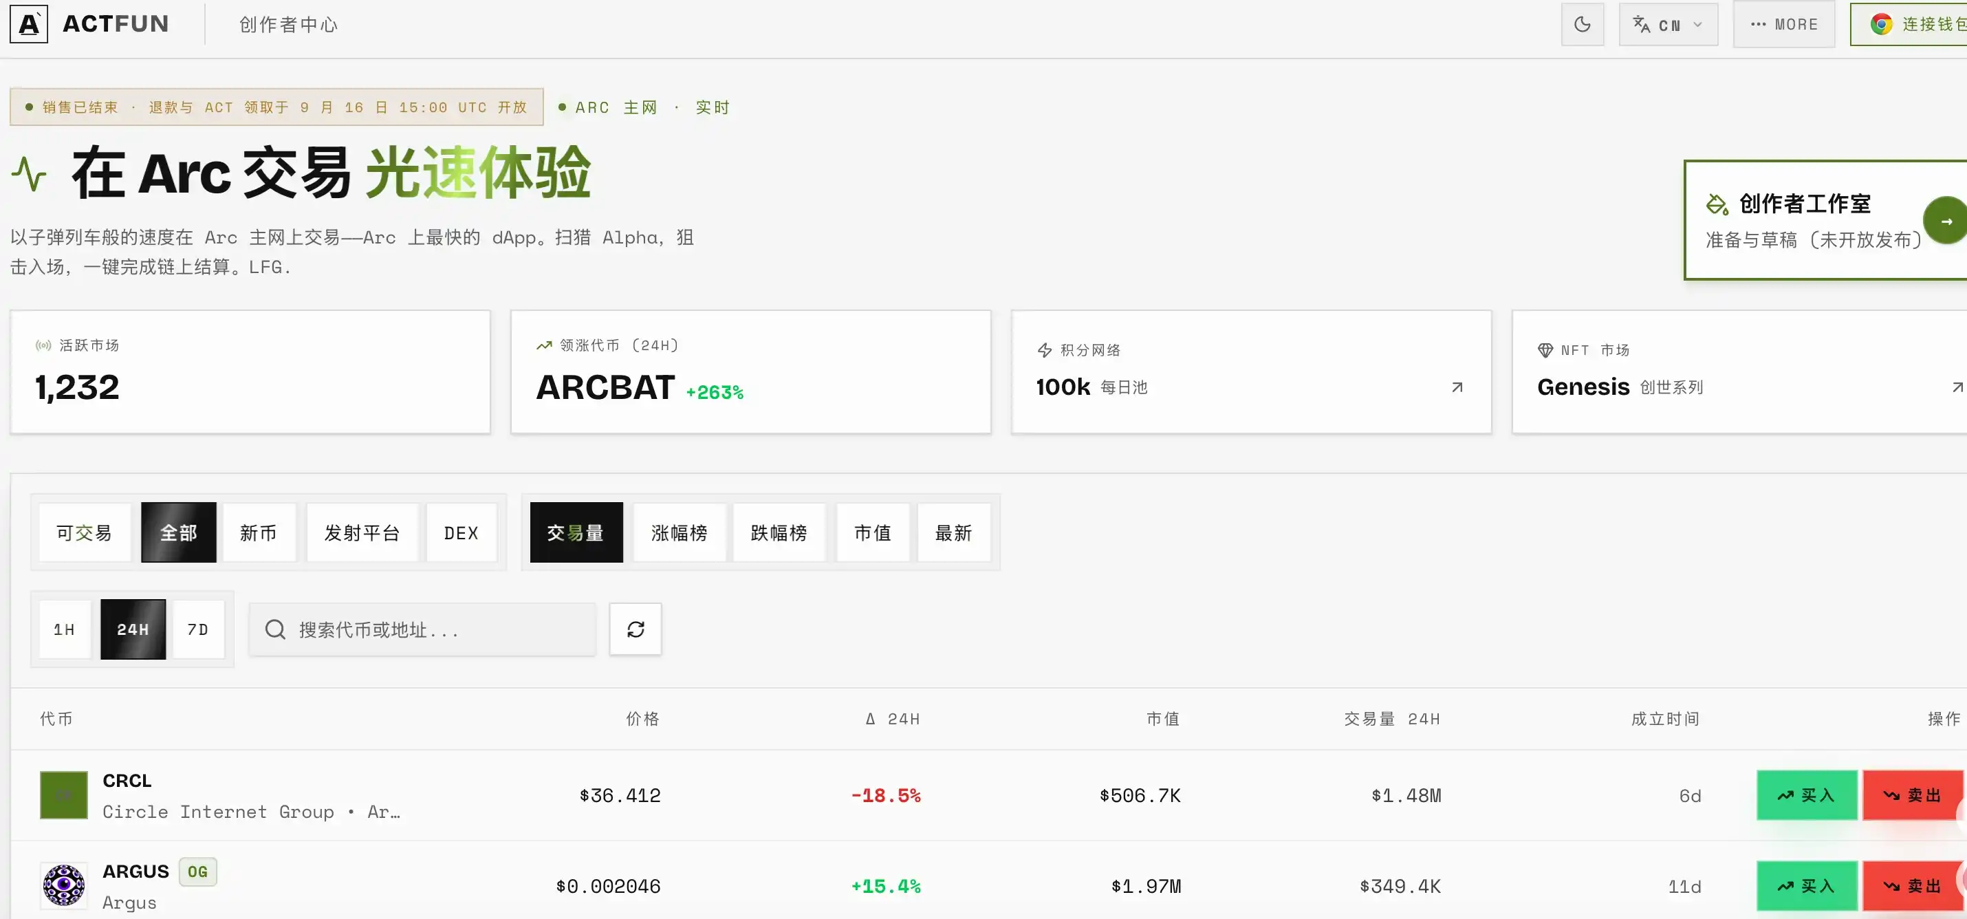Click the green arrow on 创作者工作室 card
The height and width of the screenshot is (919, 1967).
[x=1945, y=221]
